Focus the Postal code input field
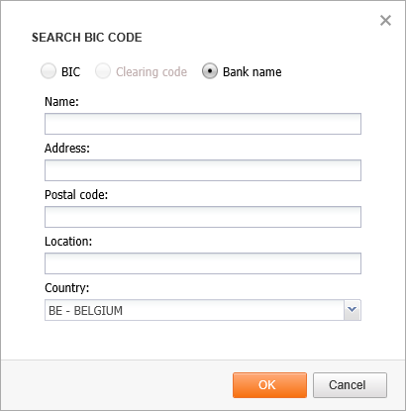 (203, 217)
